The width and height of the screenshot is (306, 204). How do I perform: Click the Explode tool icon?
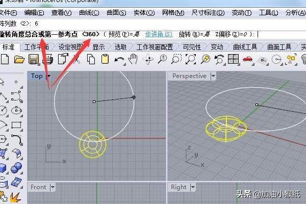[x=15, y=196]
